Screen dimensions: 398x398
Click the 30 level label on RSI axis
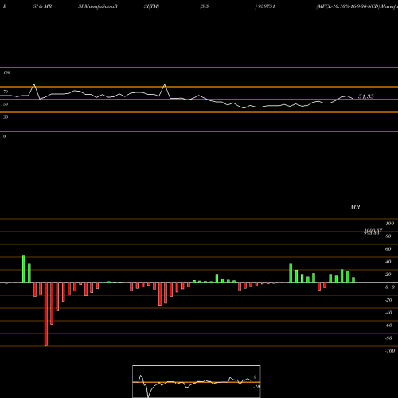[6, 117]
